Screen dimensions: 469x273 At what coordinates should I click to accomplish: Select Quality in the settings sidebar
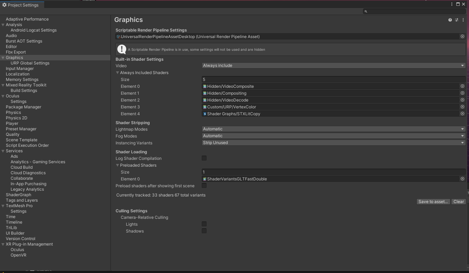(12, 134)
